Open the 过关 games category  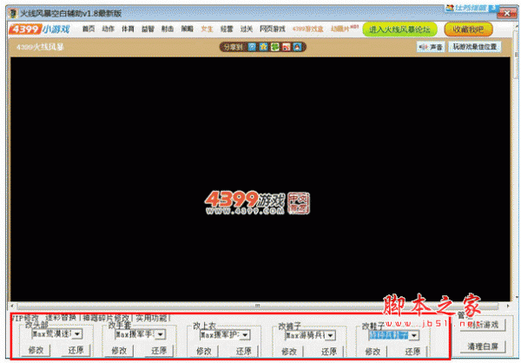click(247, 30)
